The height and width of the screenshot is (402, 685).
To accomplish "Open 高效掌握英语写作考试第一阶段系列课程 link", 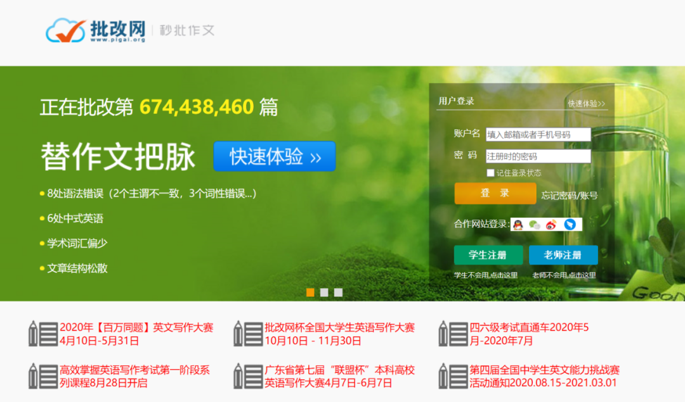I will [x=134, y=376].
